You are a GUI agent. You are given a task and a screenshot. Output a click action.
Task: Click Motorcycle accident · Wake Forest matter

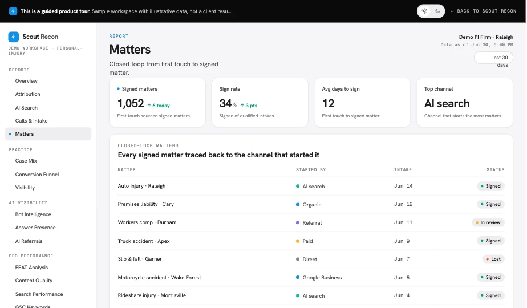tap(159, 278)
